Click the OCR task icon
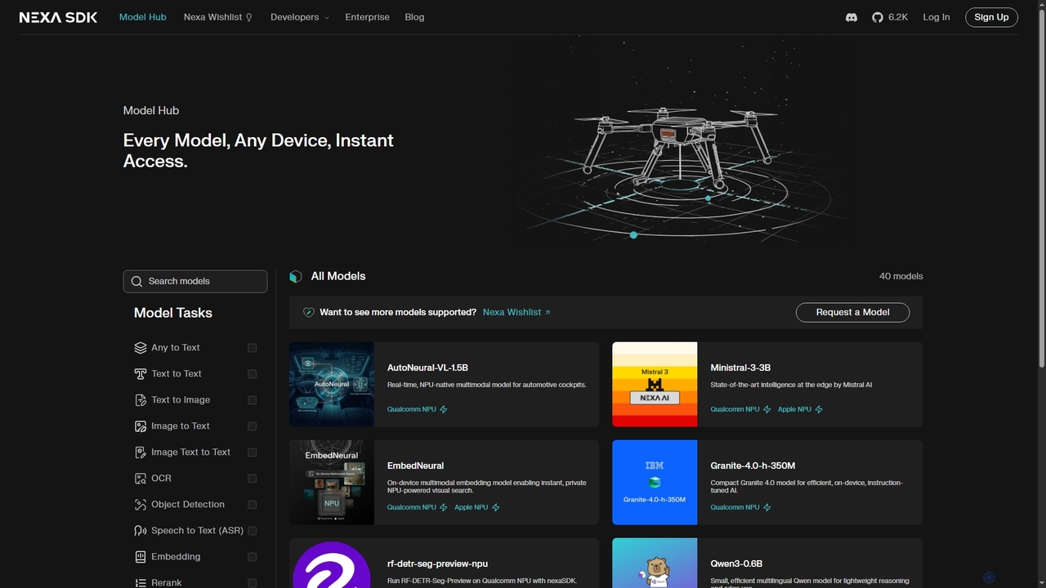 [x=141, y=479]
